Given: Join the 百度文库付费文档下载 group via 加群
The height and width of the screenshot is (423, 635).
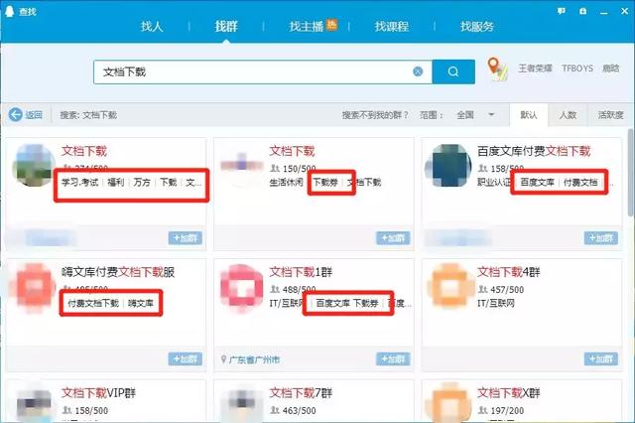Looking at the screenshot, I should coord(600,238).
